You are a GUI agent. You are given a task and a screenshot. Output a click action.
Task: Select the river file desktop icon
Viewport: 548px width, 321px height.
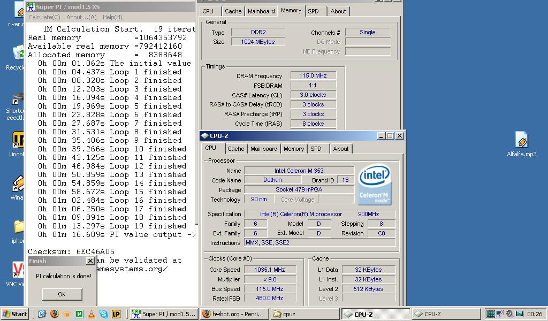(17, 14)
